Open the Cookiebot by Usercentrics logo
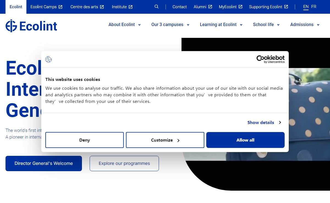330x203 pixels. coord(271,59)
